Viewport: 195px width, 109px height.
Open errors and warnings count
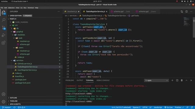coord(21,107)
